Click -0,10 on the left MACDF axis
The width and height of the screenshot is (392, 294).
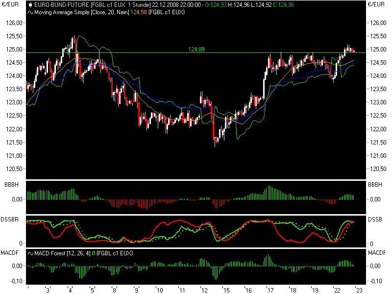16,281
